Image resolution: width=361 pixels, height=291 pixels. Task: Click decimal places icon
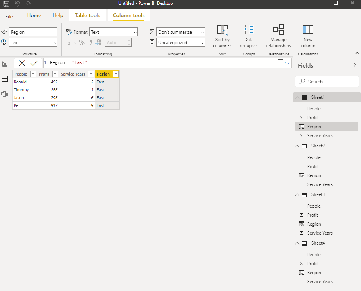tap(98, 42)
